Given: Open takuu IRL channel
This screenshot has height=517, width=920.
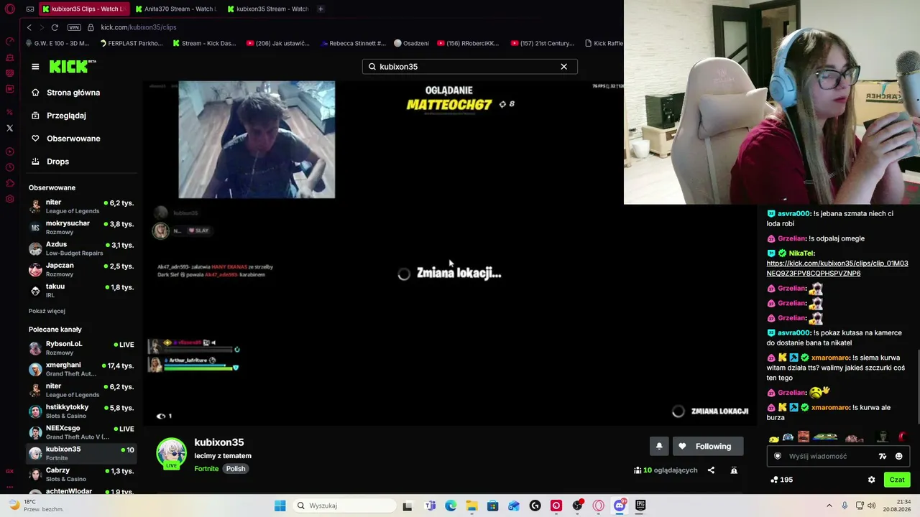Looking at the screenshot, I should [x=81, y=290].
